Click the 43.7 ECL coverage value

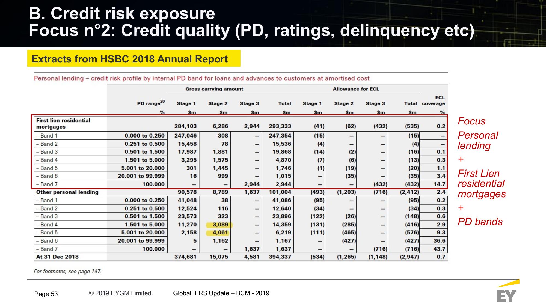coord(439,249)
